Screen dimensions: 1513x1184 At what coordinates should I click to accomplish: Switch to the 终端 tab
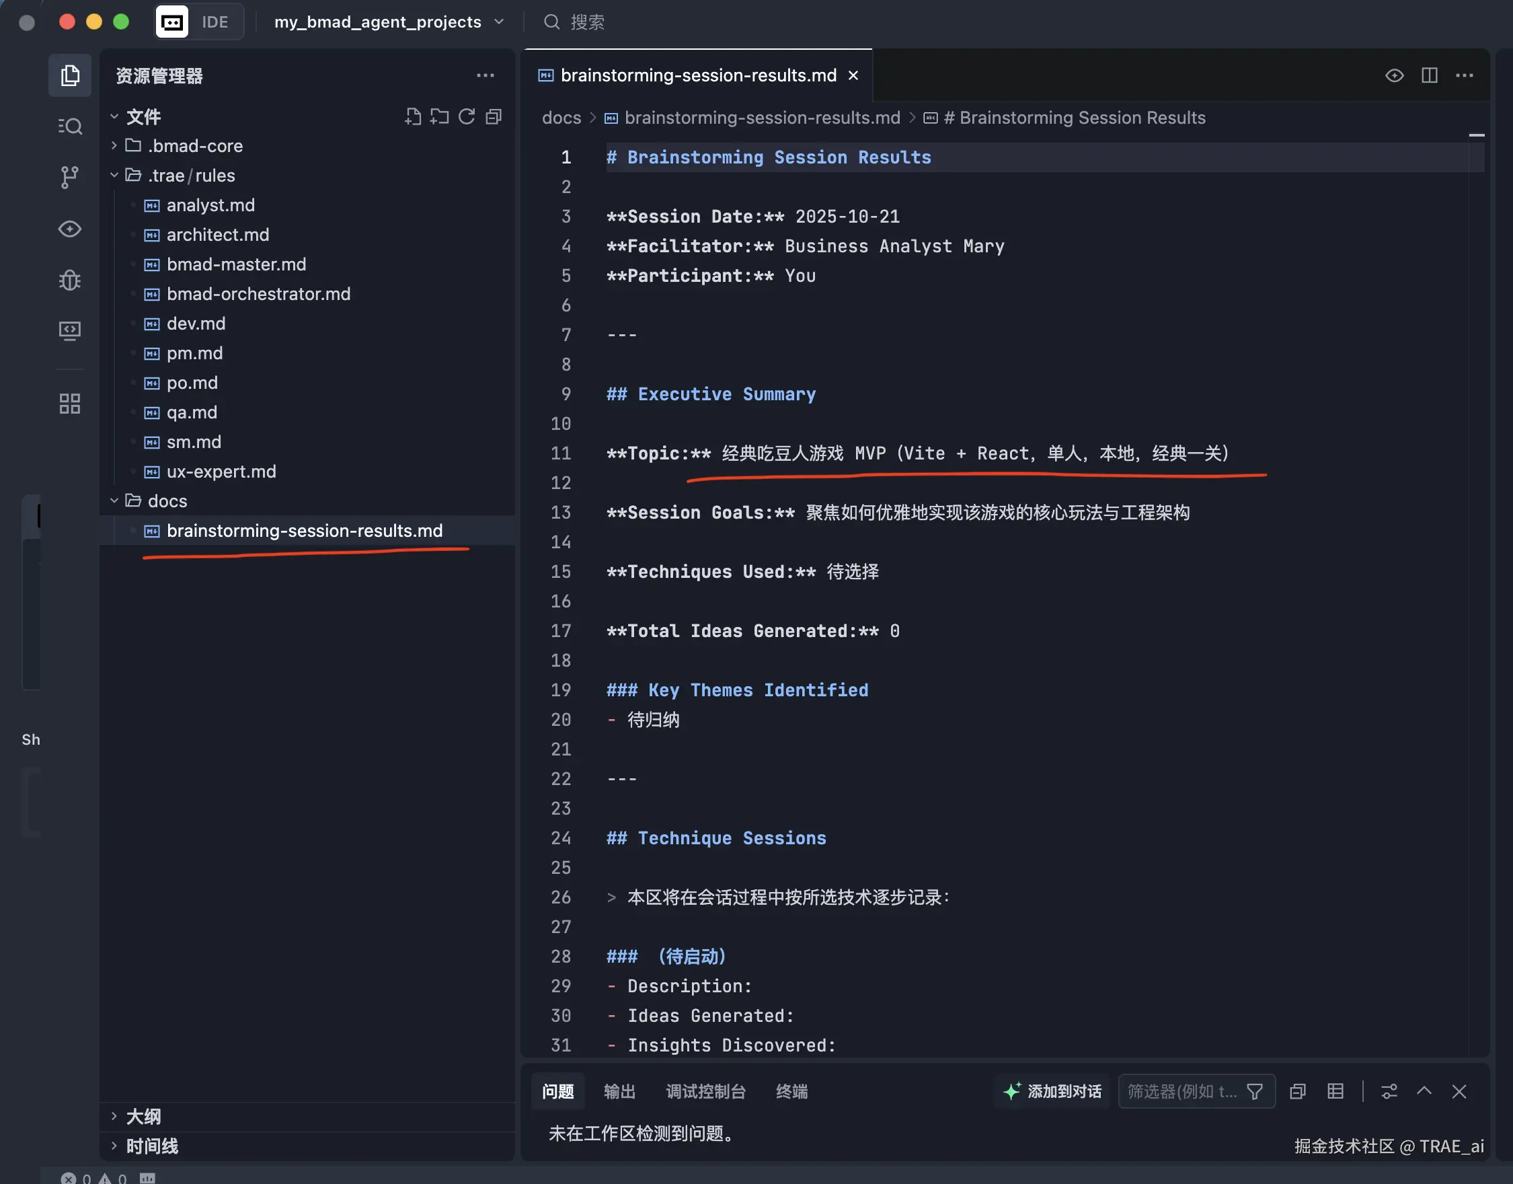(791, 1091)
